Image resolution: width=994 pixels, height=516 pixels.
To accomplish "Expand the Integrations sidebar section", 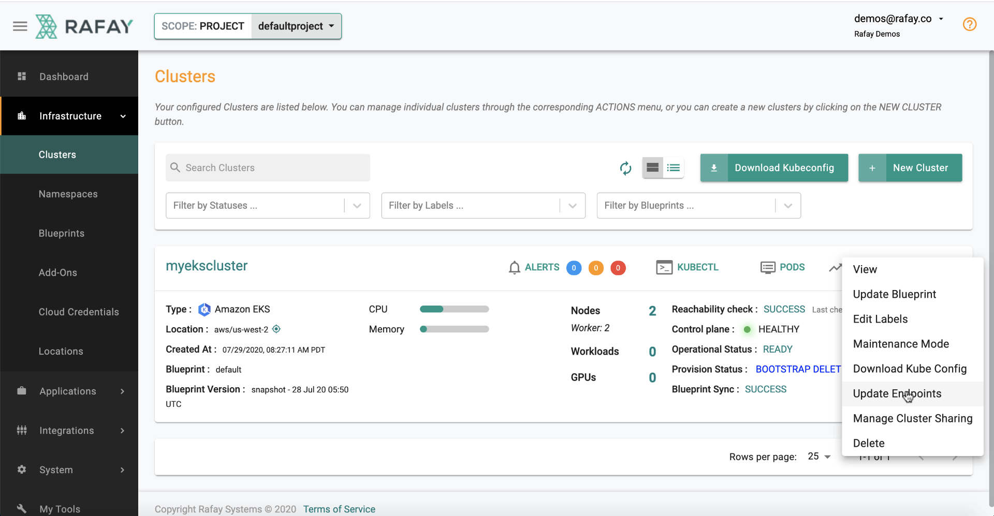I will pos(122,431).
